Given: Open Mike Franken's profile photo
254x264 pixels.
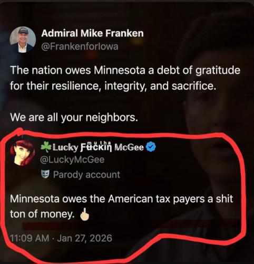Looking at the screenshot, I should pos(23,40).
